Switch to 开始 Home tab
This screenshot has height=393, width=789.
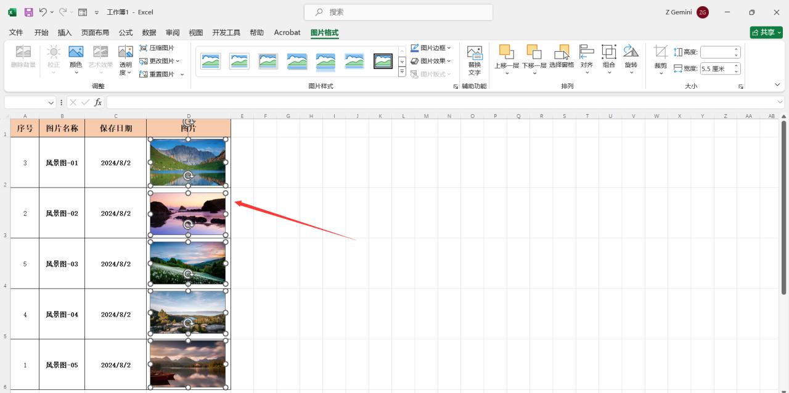pyautogui.click(x=41, y=33)
